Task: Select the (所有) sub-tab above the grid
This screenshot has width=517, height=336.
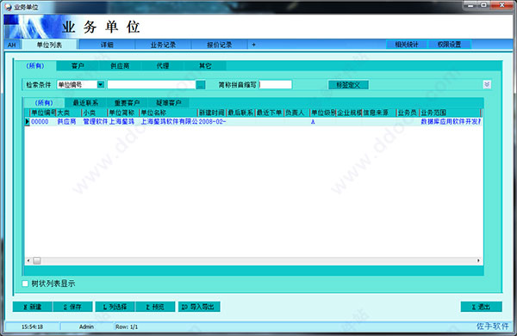Action: (x=44, y=103)
